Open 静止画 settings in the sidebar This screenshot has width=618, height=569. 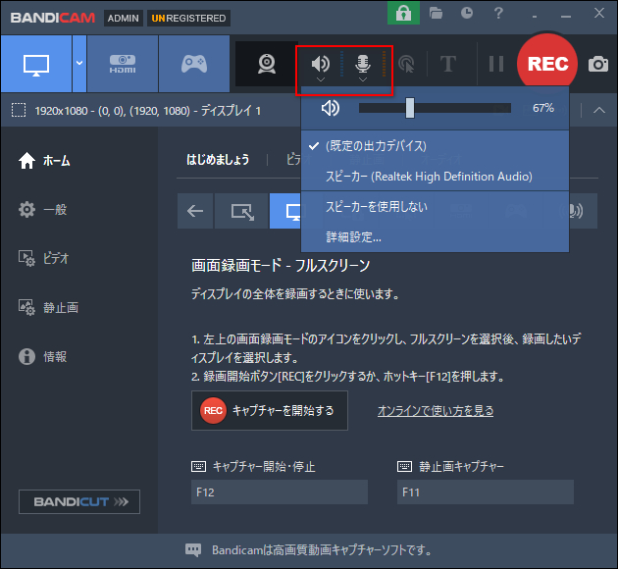click(48, 307)
